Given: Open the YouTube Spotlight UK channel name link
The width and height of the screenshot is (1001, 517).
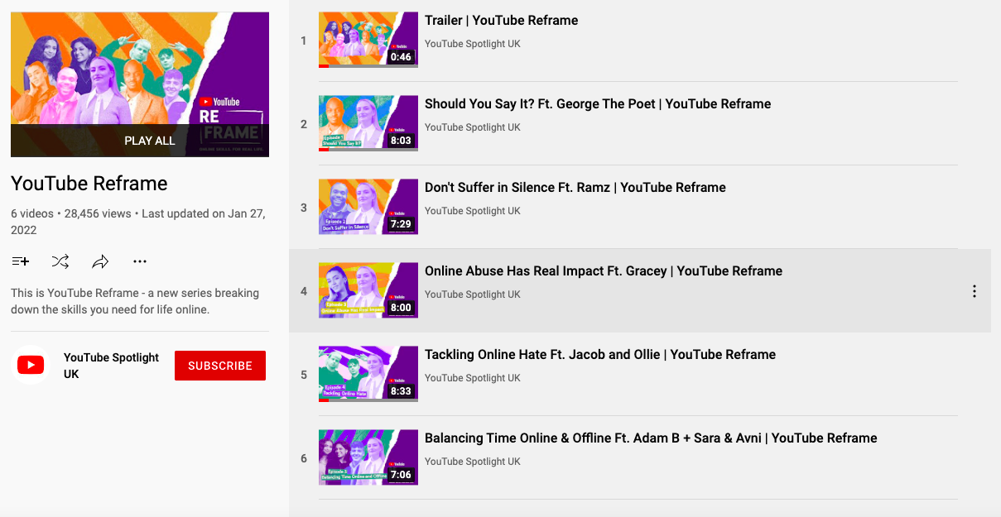Looking at the screenshot, I should (x=111, y=366).
